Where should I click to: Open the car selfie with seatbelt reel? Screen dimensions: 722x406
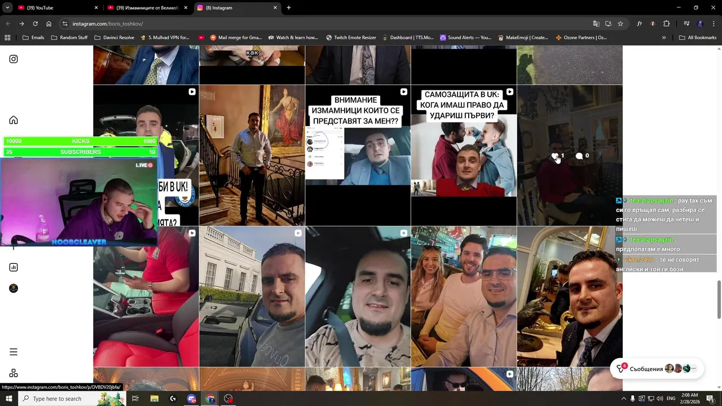click(358, 297)
